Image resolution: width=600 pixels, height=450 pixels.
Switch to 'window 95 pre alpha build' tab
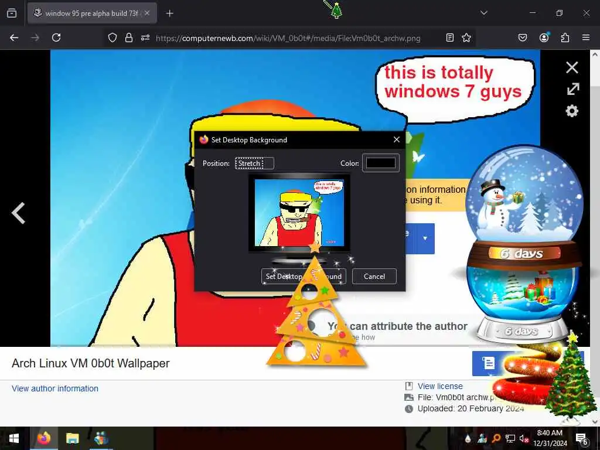[92, 13]
